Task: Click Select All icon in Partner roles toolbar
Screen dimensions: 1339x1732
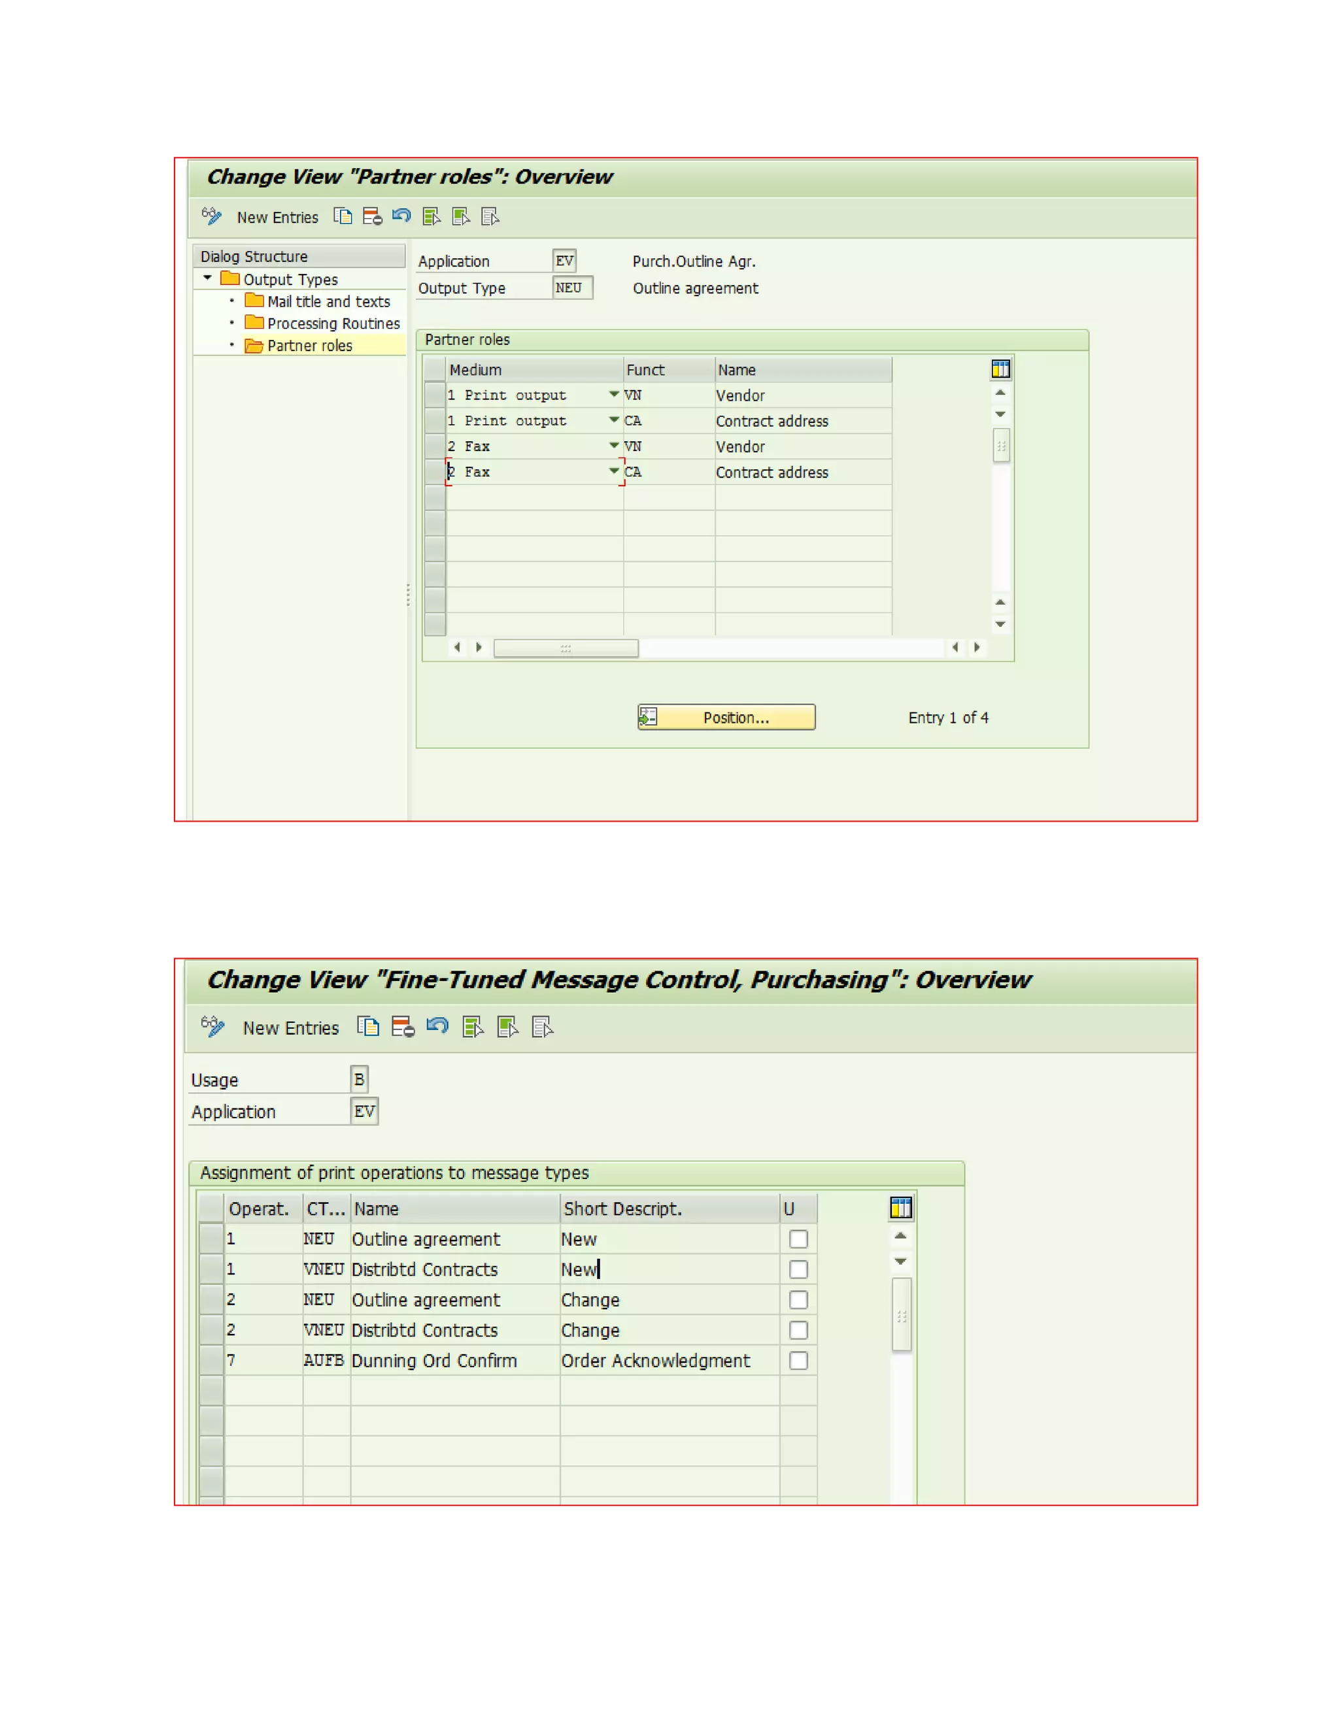Action: (x=432, y=216)
